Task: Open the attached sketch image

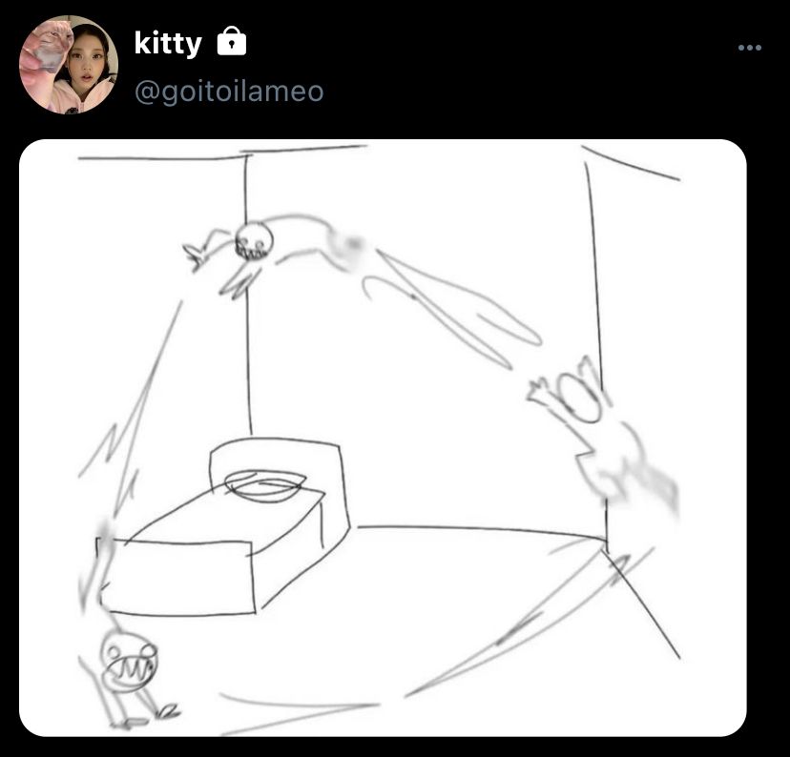Action: coord(383,438)
